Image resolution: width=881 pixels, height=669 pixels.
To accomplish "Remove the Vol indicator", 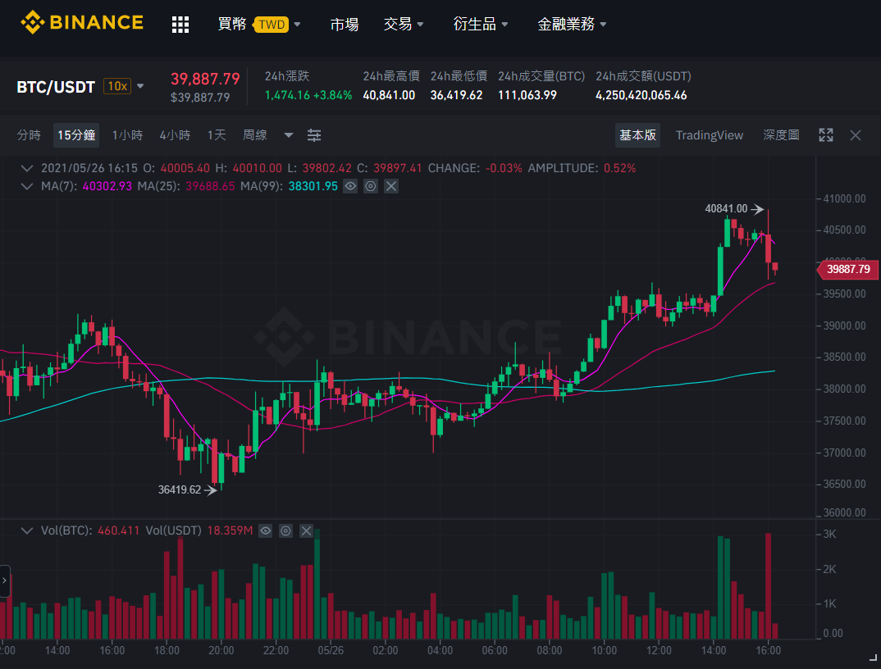I will tap(306, 530).
